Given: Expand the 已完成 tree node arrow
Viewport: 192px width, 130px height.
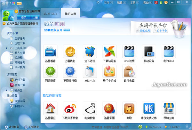Looking at the screenshot, I should pos(7,48).
